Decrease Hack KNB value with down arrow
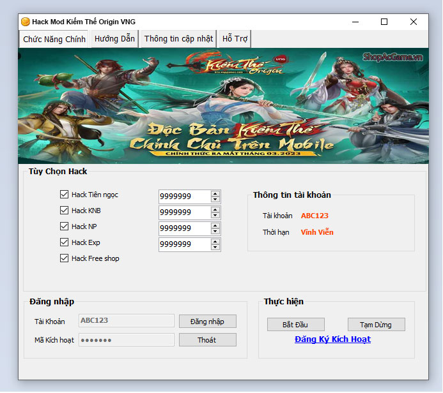This screenshot has width=443, height=393. coord(215,216)
